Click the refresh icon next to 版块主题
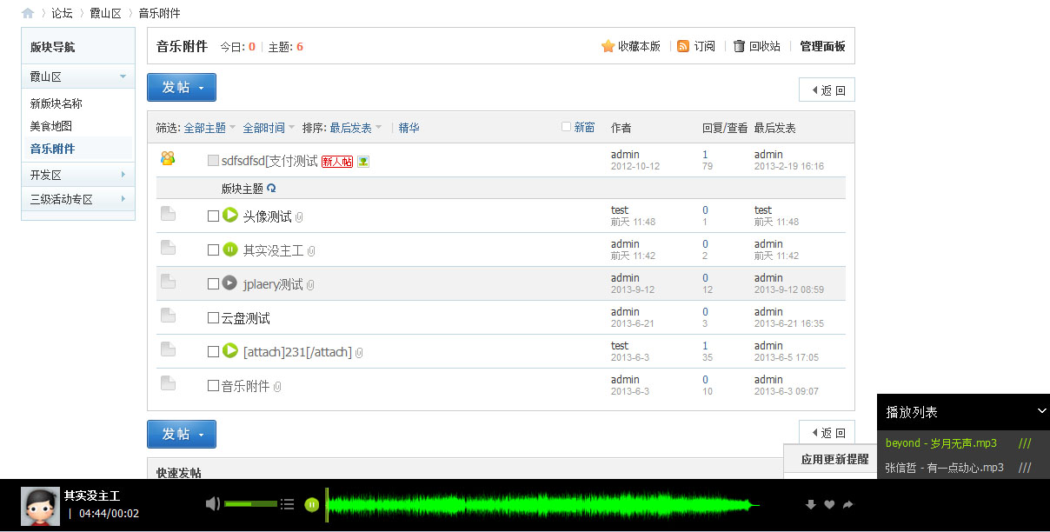Image resolution: width=1050 pixels, height=532 pixels. [x=271, y=188]
